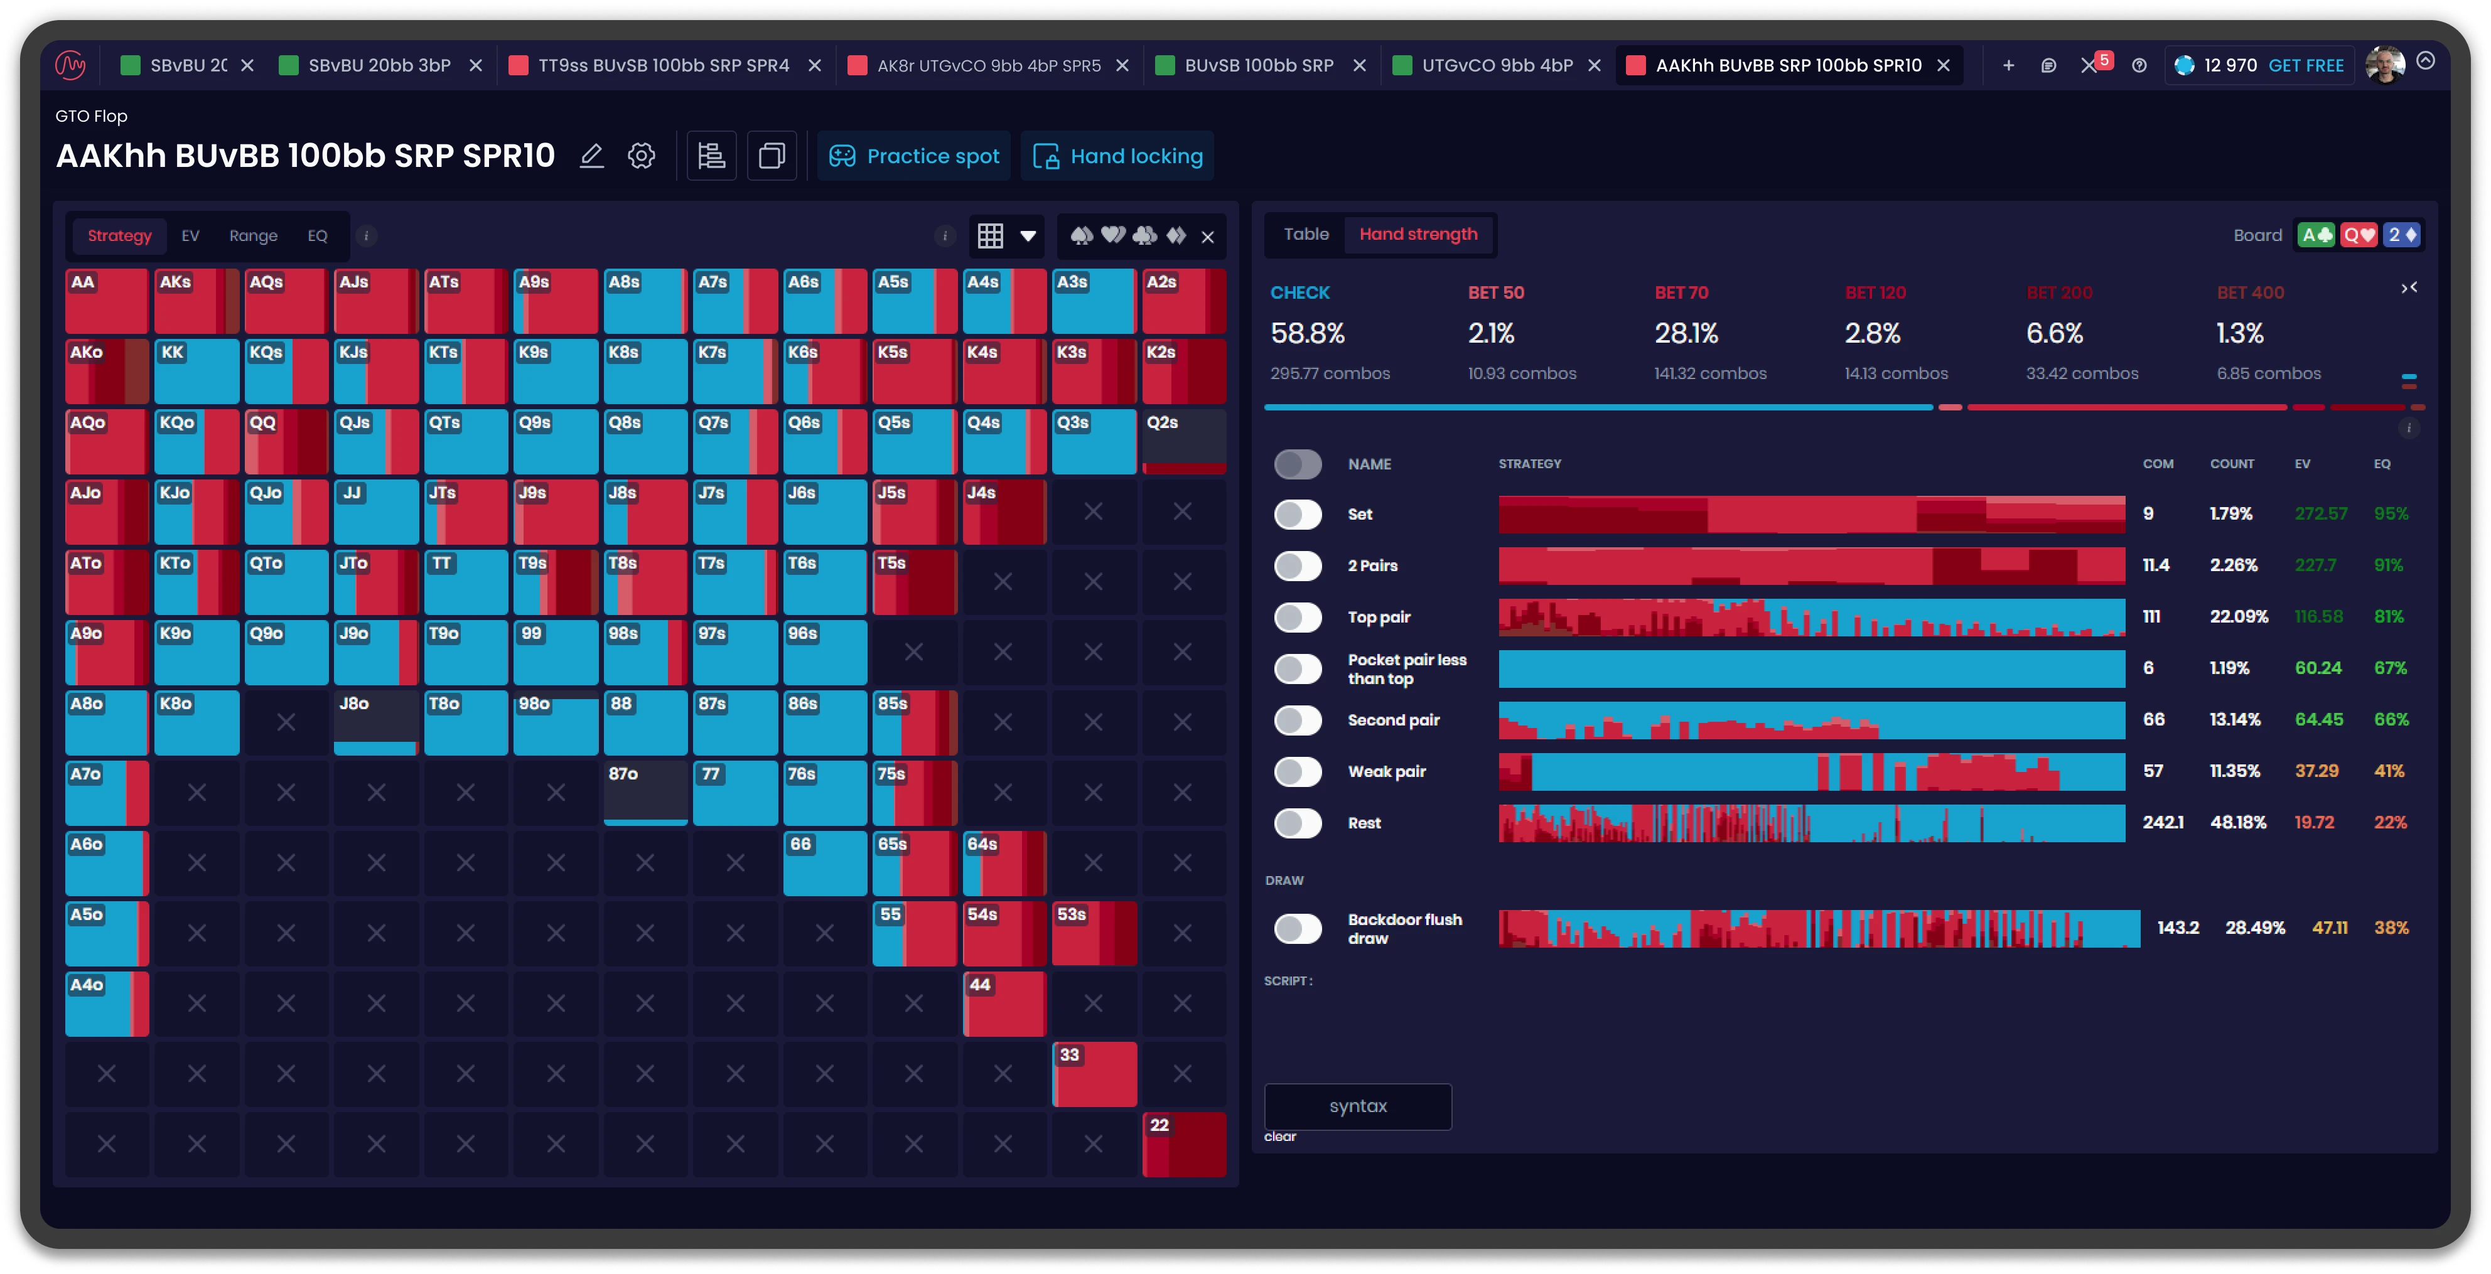Click the pencil rename icon beside the title

point(592,156)
